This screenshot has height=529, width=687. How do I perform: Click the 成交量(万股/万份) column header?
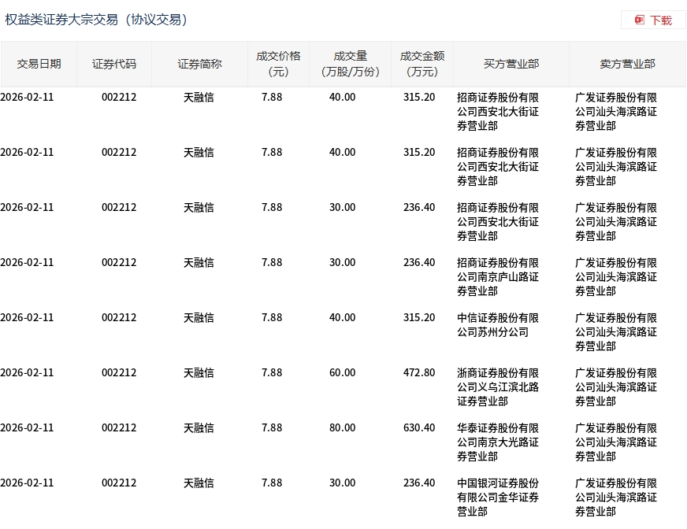(350, 64)
